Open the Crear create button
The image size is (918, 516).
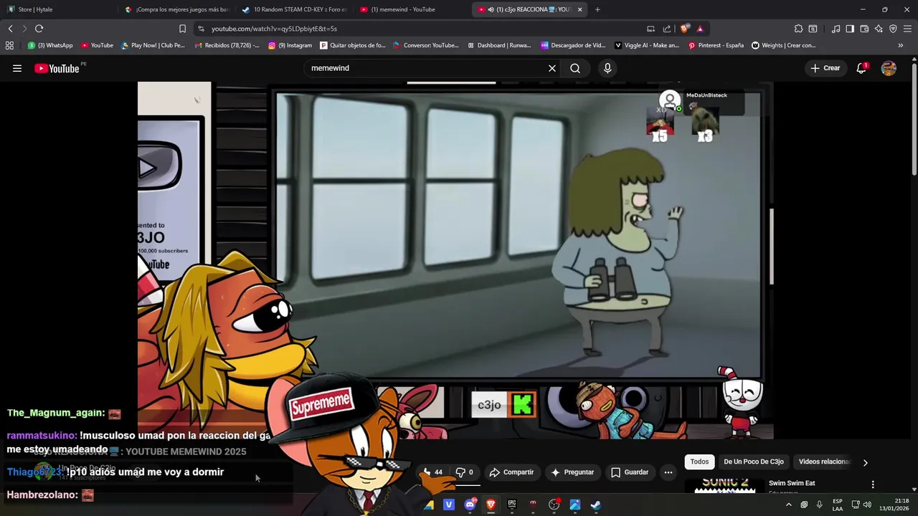tap(825, 68)
